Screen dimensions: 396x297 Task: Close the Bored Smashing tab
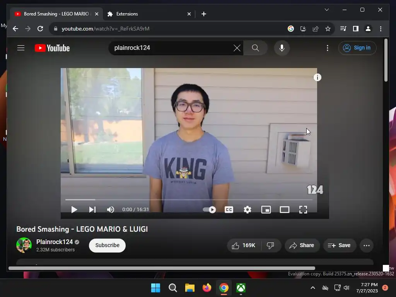click(x=96, y=14)
